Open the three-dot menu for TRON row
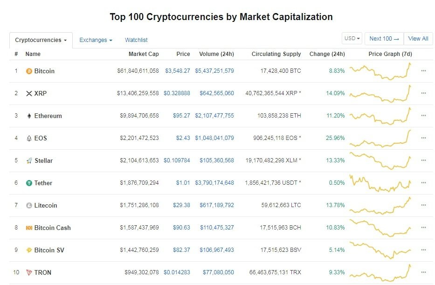 pyautogui.click(x=423, y=273)
